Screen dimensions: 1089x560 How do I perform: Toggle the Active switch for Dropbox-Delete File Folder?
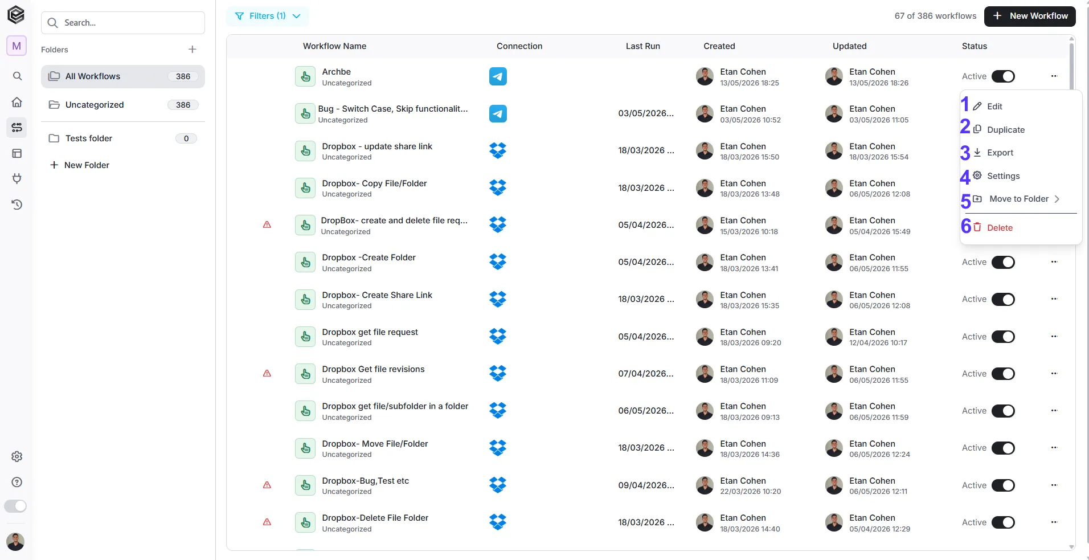[x=1003, y=522]
